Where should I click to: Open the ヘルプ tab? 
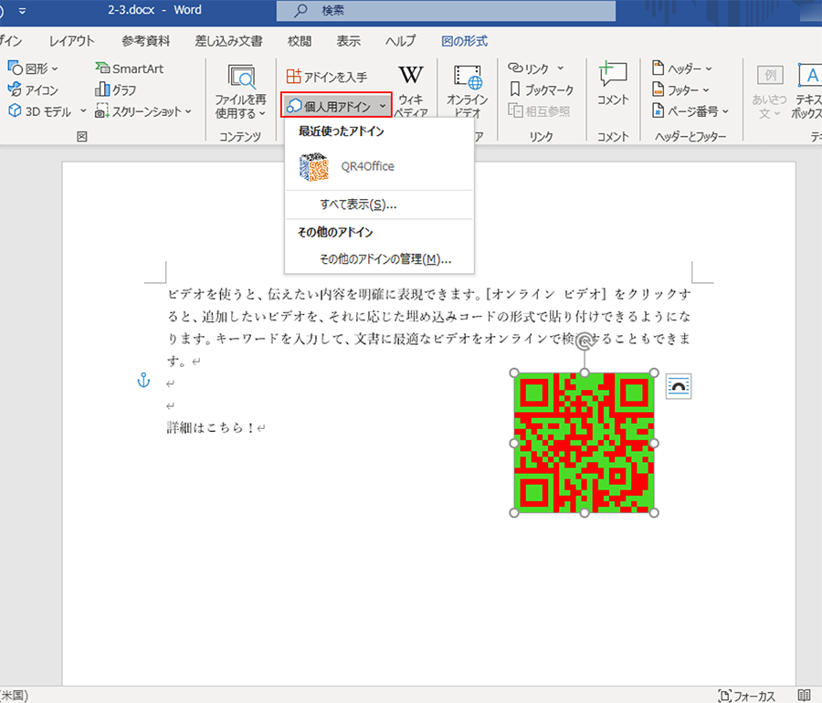click(401, 41)
